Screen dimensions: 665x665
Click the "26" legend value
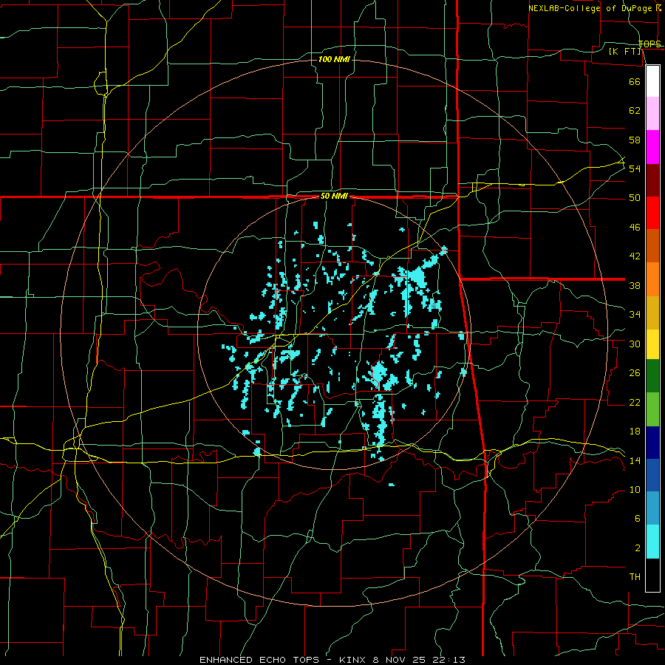point(635,373)
